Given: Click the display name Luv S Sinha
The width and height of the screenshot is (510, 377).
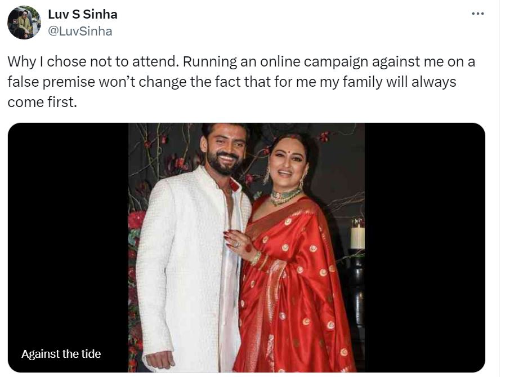Looking at the screenshot, I should point(84,15).
